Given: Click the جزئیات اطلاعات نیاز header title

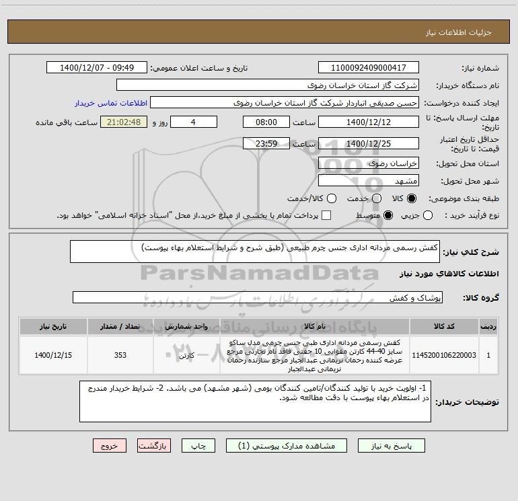Looking at the screenshot, I should point(458,32).
